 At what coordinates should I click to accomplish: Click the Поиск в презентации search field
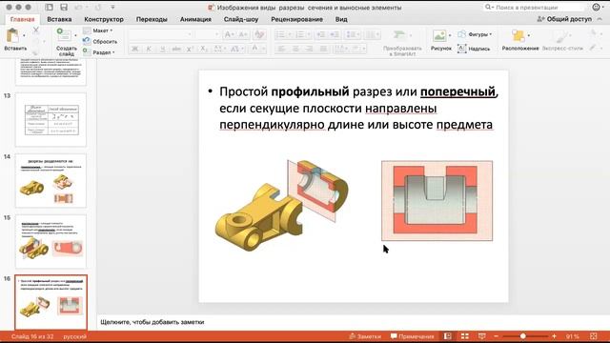coord(534,8)
